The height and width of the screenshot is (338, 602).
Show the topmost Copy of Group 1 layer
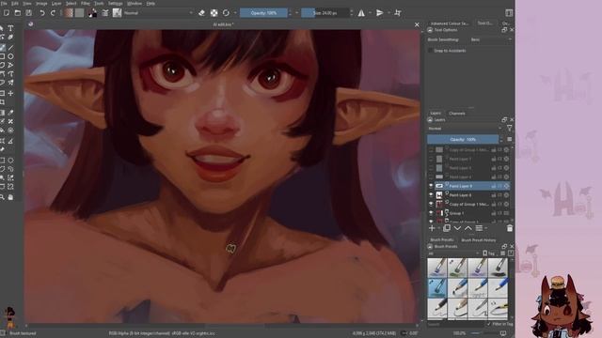[x=431, y=150]
